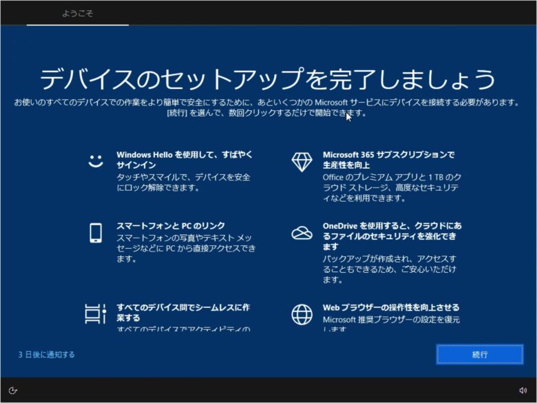The width and height of the screenshot is (537, 403).
Task: Click text Office のプレミアム アプリと 1 TB
Action: (392, 177)
